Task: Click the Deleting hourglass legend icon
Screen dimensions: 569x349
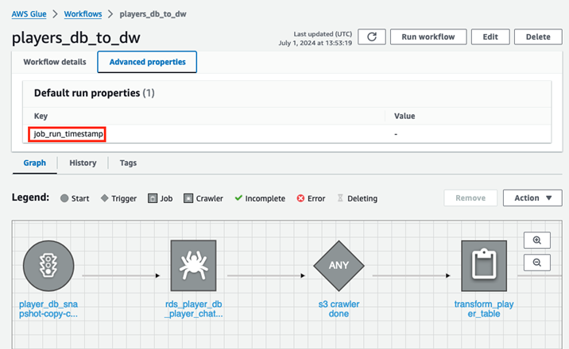Action: coord(340,198)
